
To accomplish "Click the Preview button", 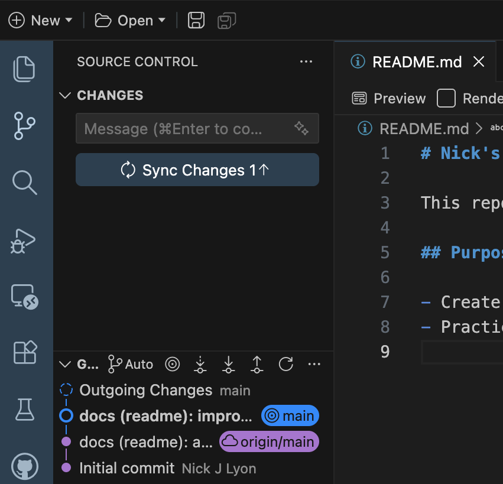I will pyautogui.click(x=389, y=98).
